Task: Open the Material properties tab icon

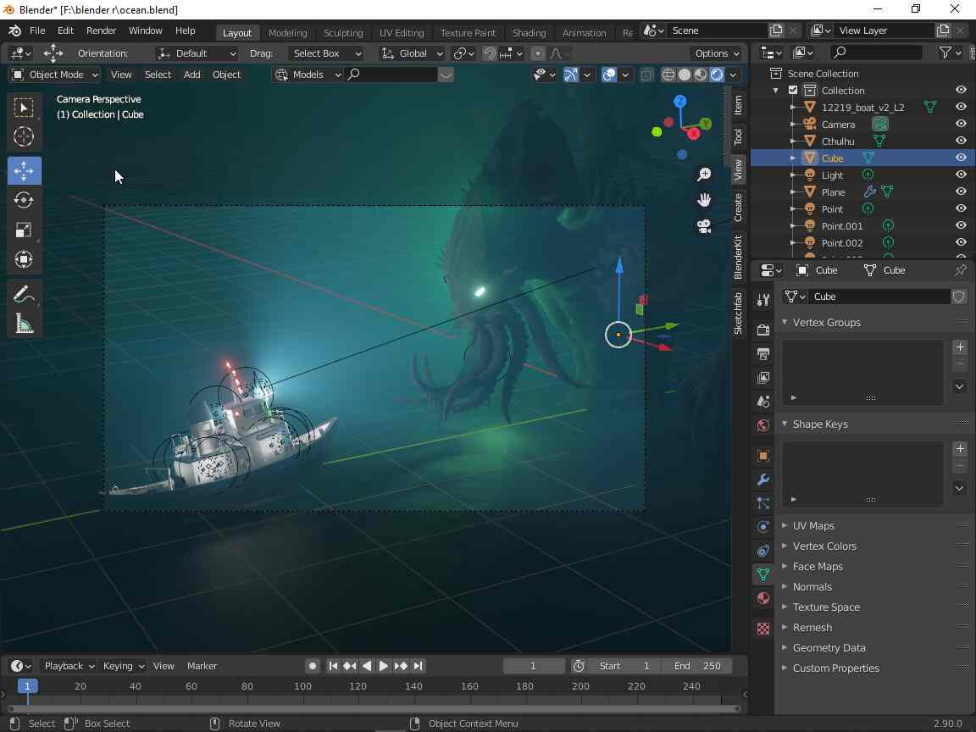Action: pyautogui.click(x=763, y=598)
